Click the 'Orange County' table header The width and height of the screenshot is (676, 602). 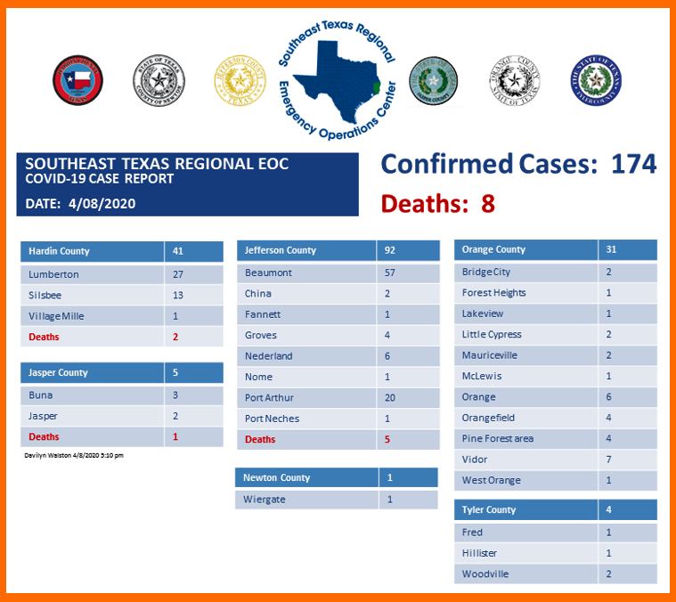[556, 249]
